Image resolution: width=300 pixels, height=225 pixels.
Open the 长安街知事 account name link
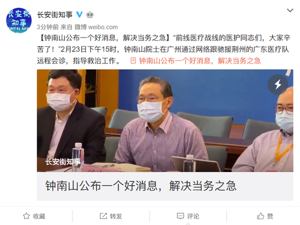point(55,15)
